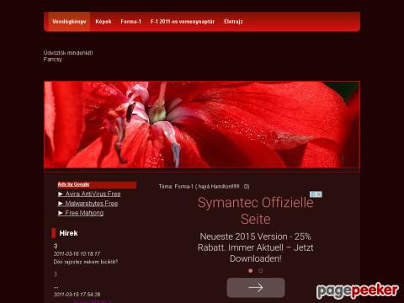
Task: Go to the Forma-1 page
Action: tap(130, 22)
